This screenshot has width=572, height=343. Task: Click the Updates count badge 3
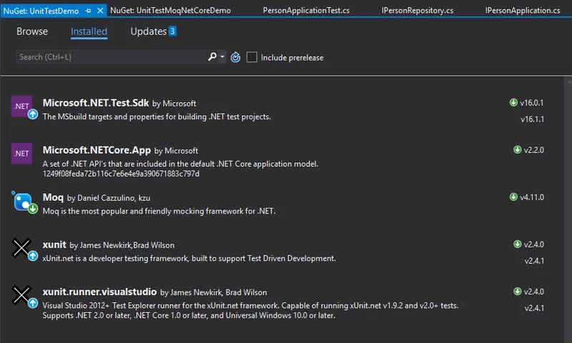[x=172, y=31]
